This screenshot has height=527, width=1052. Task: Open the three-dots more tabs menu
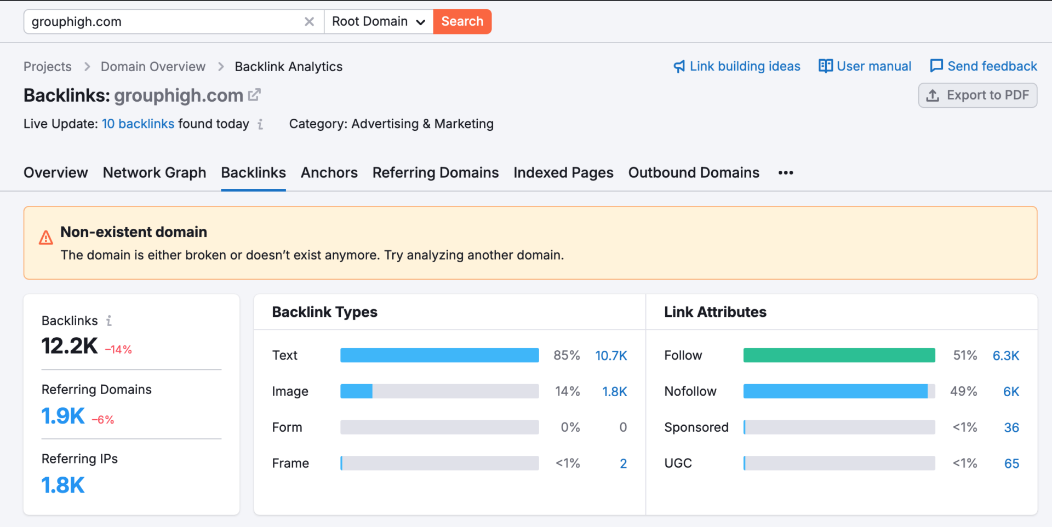pos(786,173)
